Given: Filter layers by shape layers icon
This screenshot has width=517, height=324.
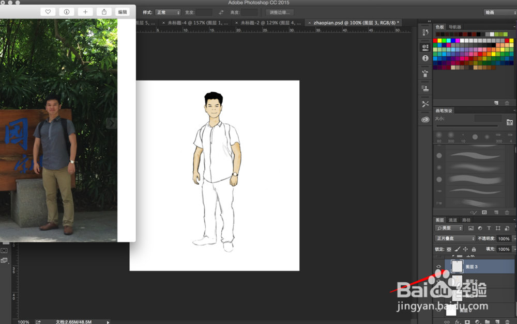Looking at the screenshot, I should pos(498,228).
